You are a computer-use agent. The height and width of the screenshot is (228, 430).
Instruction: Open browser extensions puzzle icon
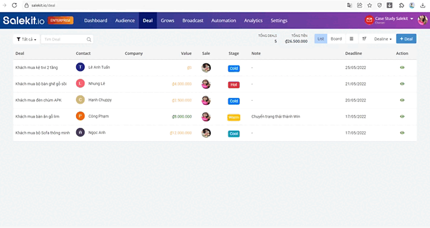tap(401, 5)
